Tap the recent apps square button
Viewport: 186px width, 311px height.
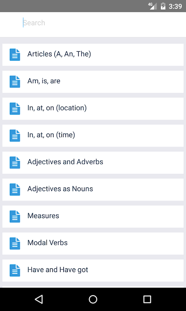coord(147,299)
